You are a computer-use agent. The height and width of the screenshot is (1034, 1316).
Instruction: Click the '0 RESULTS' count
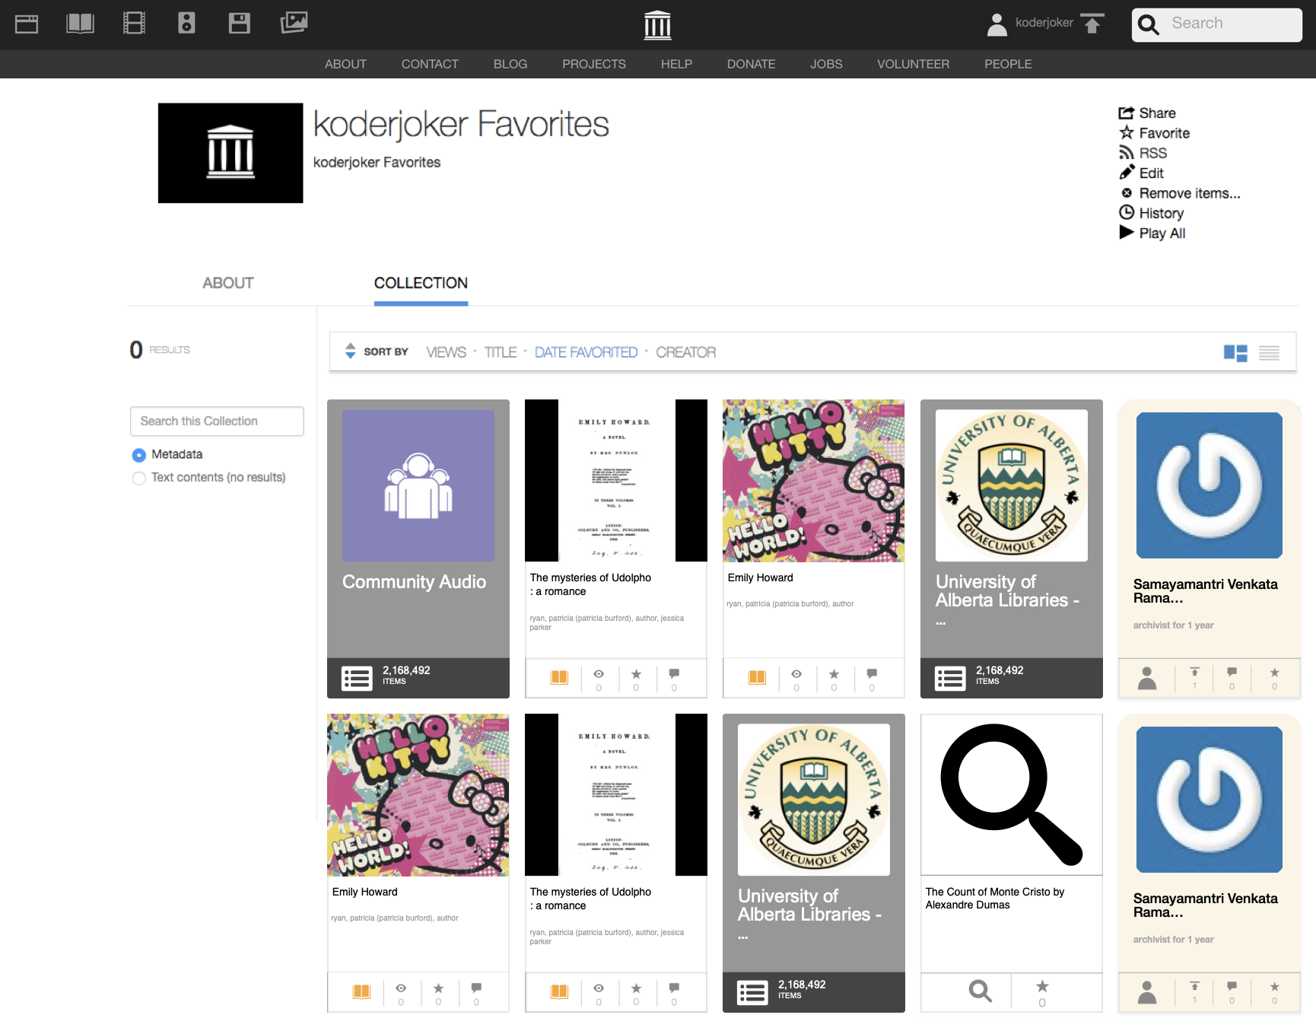tap(160, 349)
